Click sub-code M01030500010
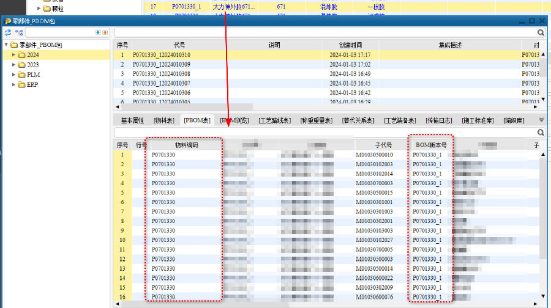The height and width of the screenshot is (308, 551). click(x=374, y=155)
